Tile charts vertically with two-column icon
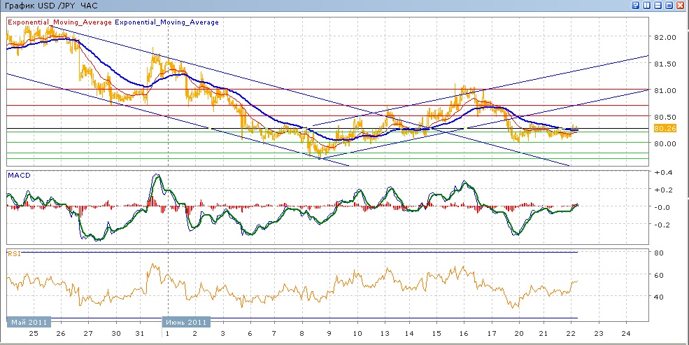The image size is (689, 345). [x=647, y=6]
